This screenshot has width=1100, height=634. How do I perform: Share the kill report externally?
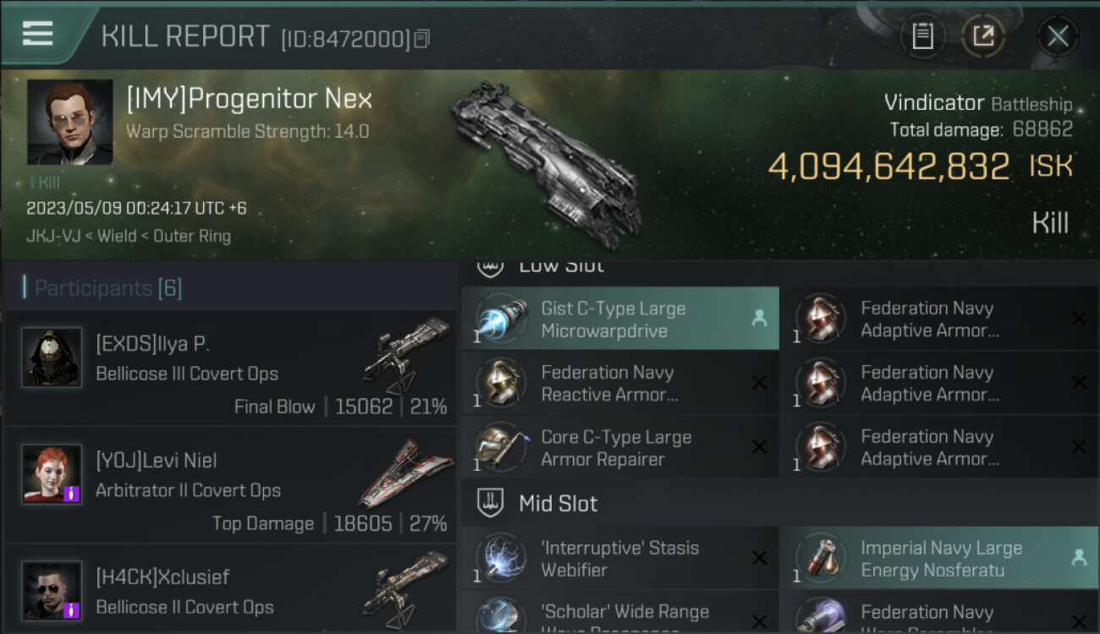click(983, 36)
